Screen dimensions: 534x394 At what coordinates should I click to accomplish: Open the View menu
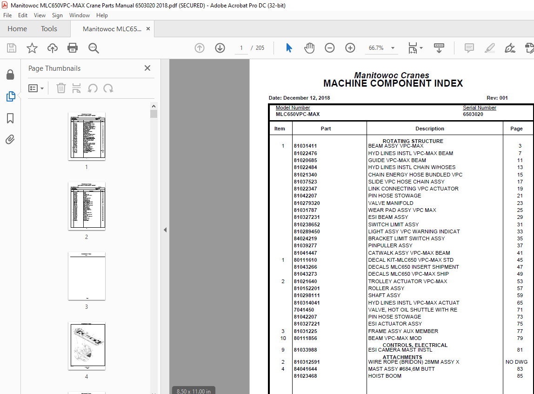[40, 15]
